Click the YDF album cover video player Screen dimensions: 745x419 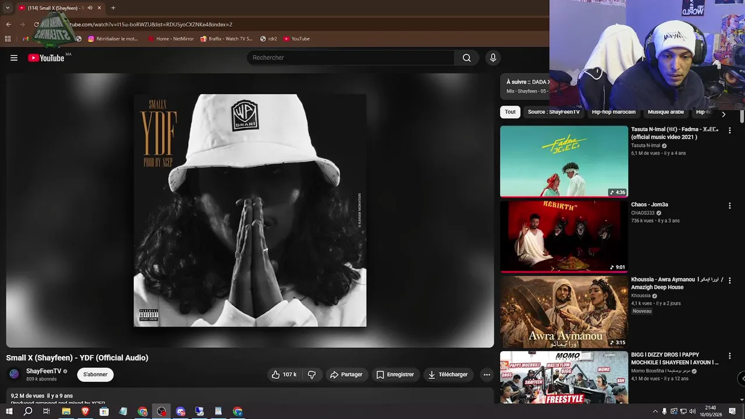click(x=250, y=210)
